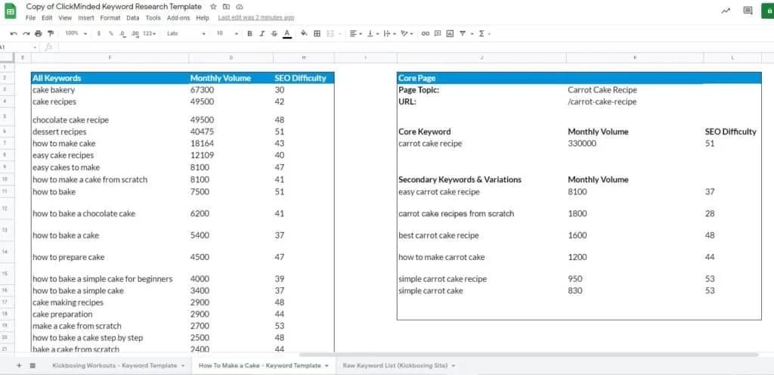Open the fill color bucket
The width and height of the screenshot is (774, 375).
(304, 33)
